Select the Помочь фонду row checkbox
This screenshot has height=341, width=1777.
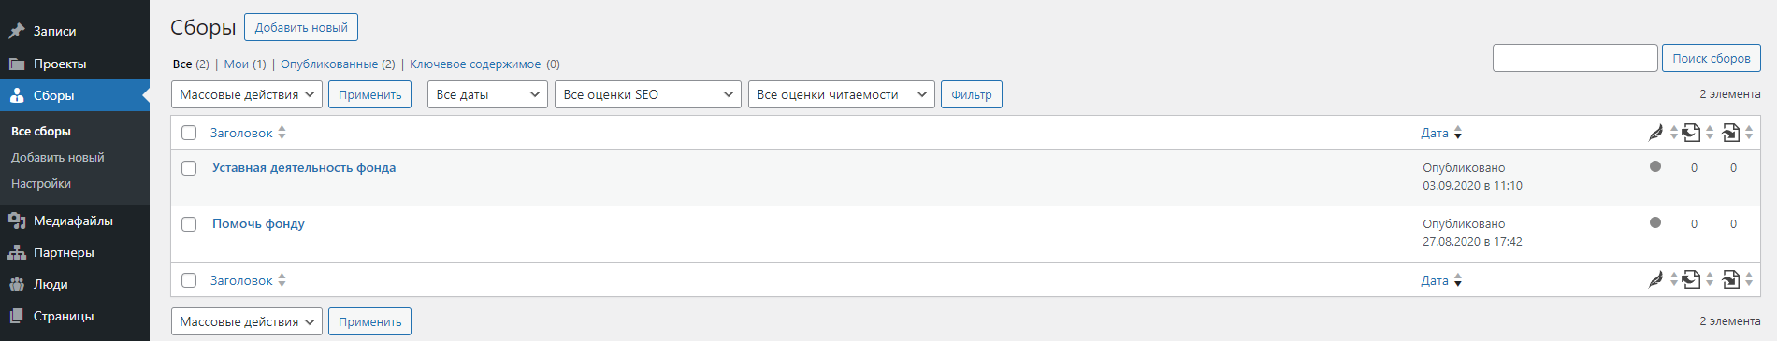[x=189, y=224]
